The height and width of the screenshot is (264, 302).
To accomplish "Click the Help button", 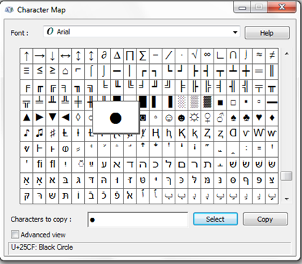I will 267,33.
